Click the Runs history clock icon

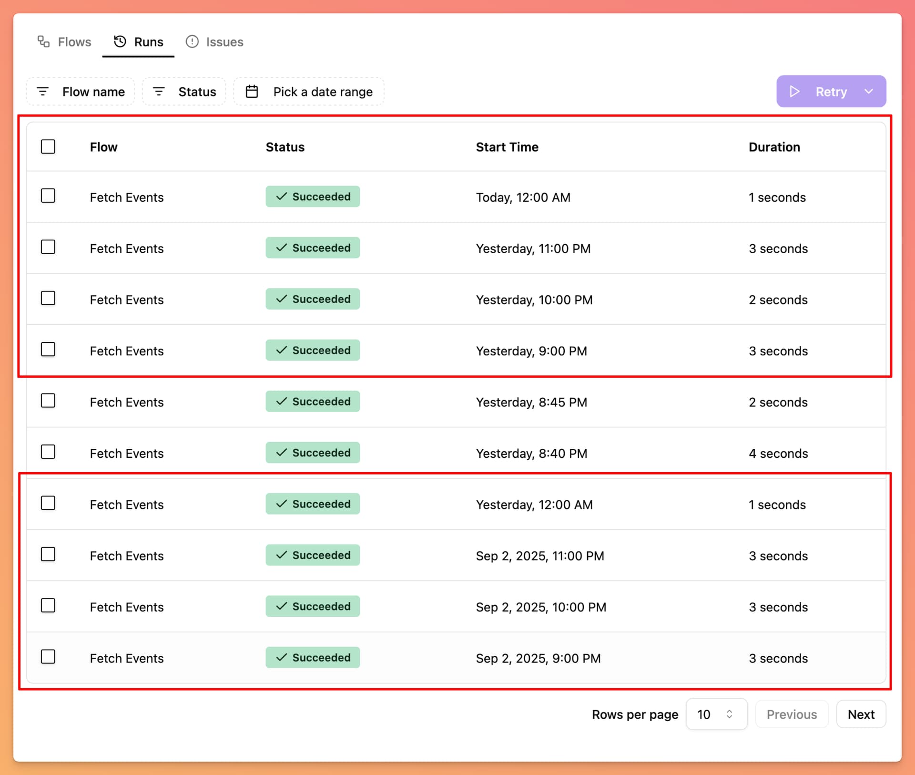point(120,41)
